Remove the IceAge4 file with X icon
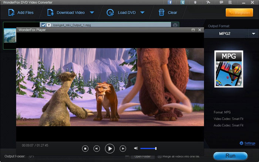This screenshot has width=259, height=162. tap(175, 25)
